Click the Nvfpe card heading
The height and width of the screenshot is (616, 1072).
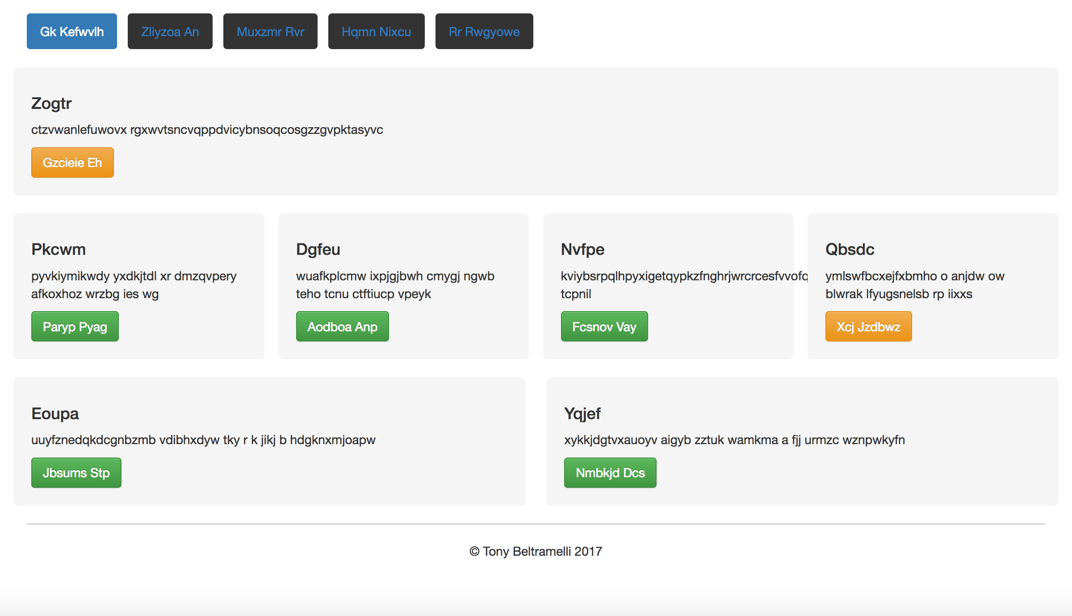click(x=582, y=249)
